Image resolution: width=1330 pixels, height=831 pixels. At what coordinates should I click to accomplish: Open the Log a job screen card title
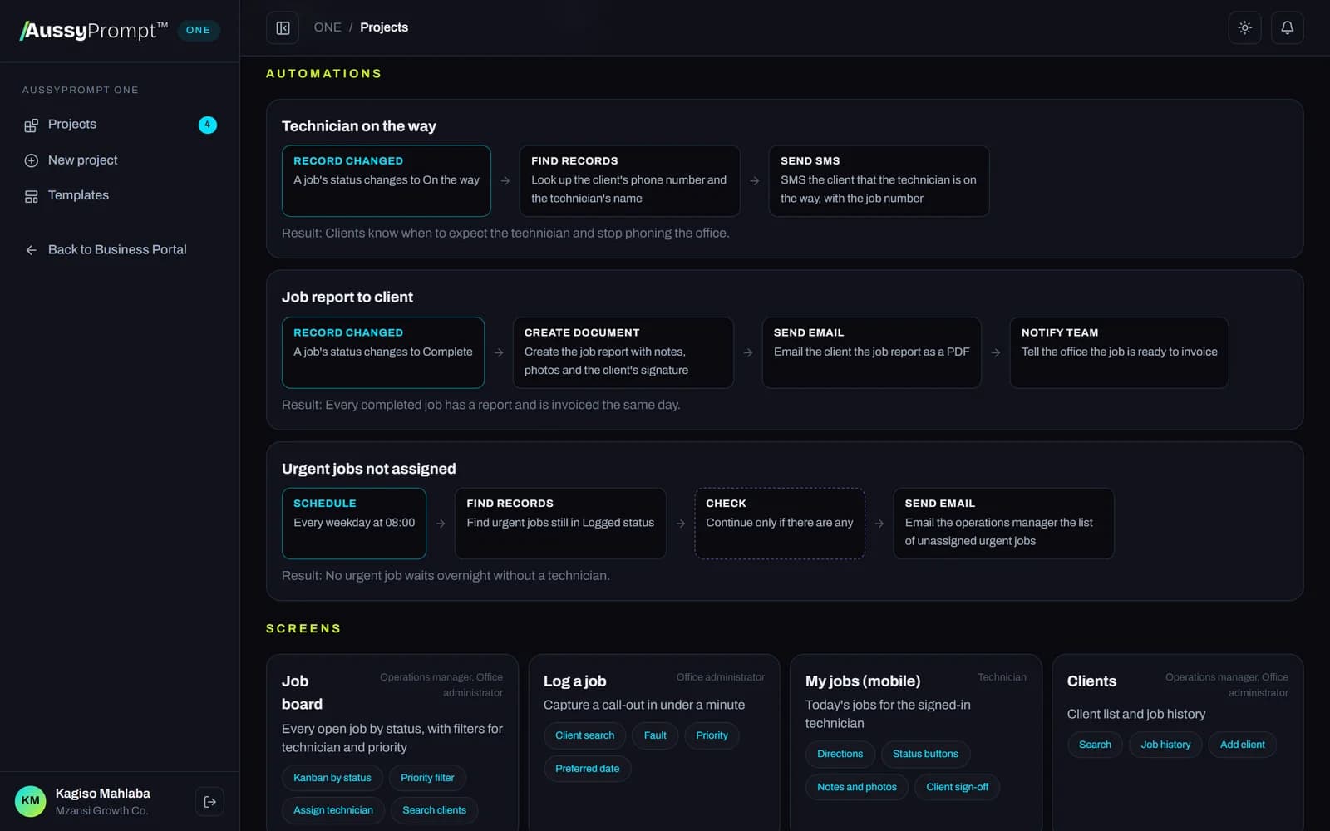pos(575,681)
